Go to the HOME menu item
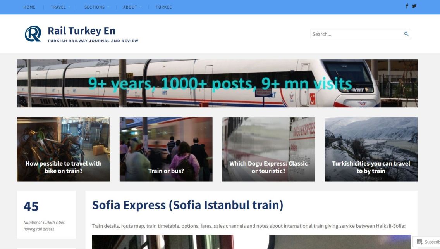 (x=29, y=7)
